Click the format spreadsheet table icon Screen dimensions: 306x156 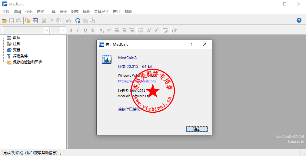(x=165, y=30)
